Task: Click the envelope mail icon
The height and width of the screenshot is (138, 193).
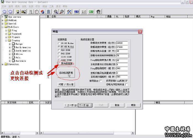Action: pyautogui.click(x=84, y=12)
